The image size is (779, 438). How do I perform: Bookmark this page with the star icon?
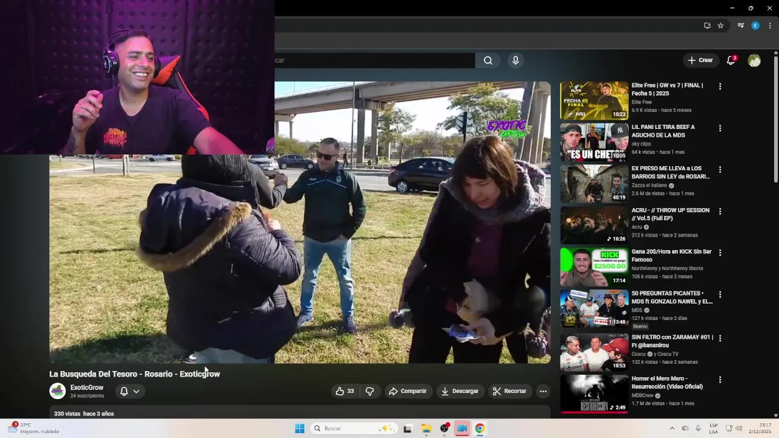(721, 26)
